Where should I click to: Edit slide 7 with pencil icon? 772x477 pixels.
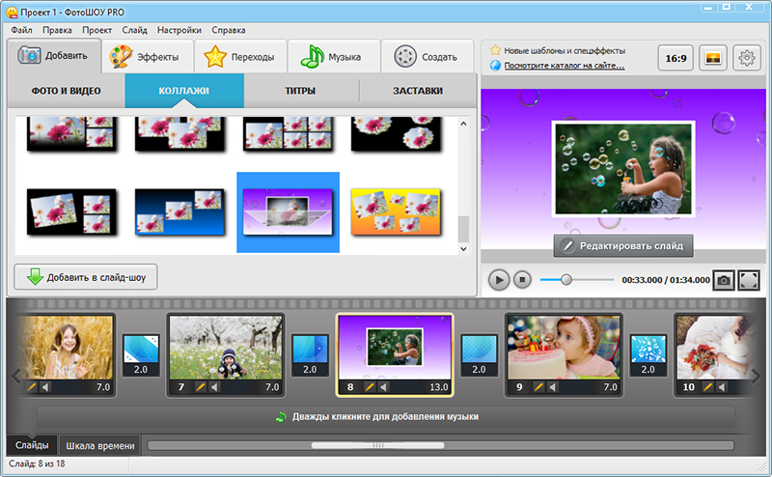pyautogui.click(x=200, y=387)
